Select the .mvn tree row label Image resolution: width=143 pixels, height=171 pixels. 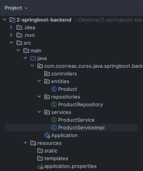tap(29, 35)
